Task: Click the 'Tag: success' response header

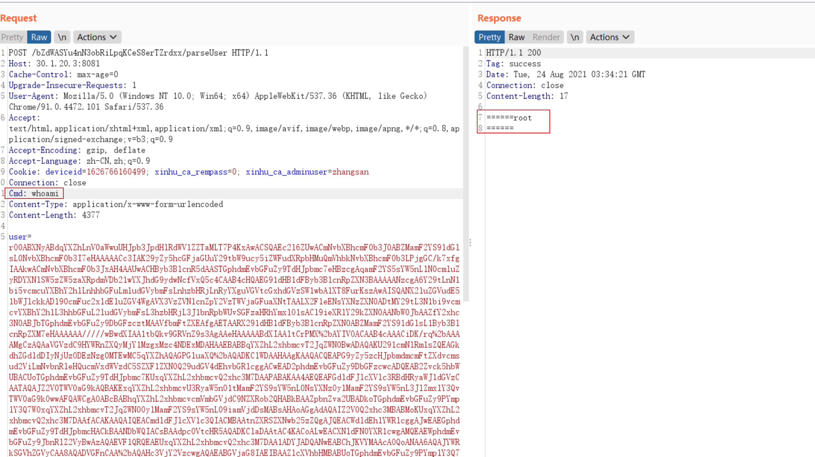Action: [513, 64]
